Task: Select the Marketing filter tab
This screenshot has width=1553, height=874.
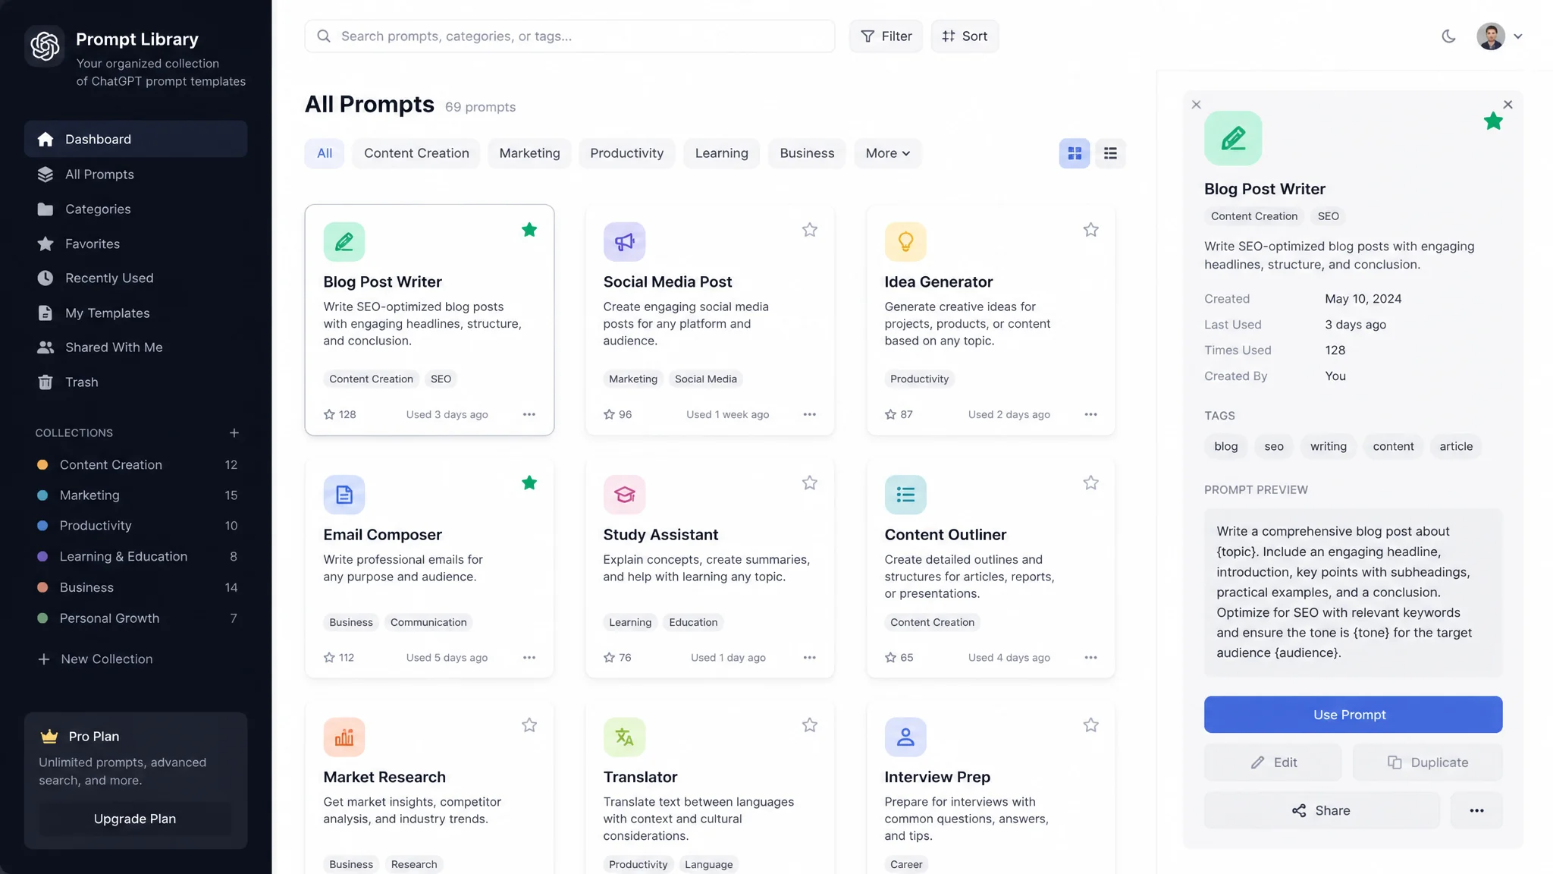Action: (x=529, y=153)
